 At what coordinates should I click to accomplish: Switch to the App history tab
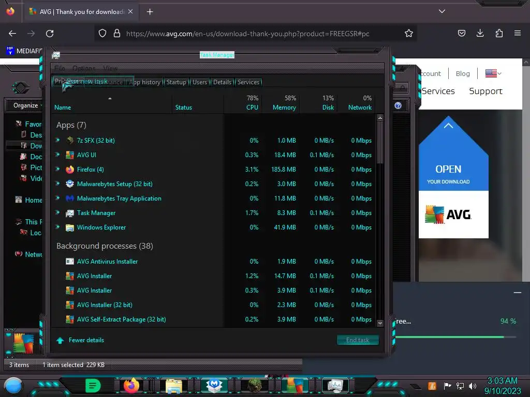[145, 82]
